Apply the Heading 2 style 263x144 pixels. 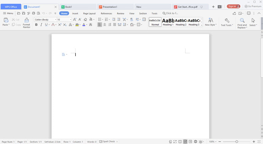coord(181,22)
